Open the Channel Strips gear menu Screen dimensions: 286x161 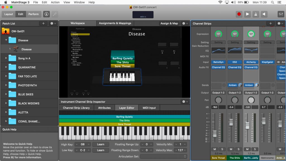coord(280,23)
